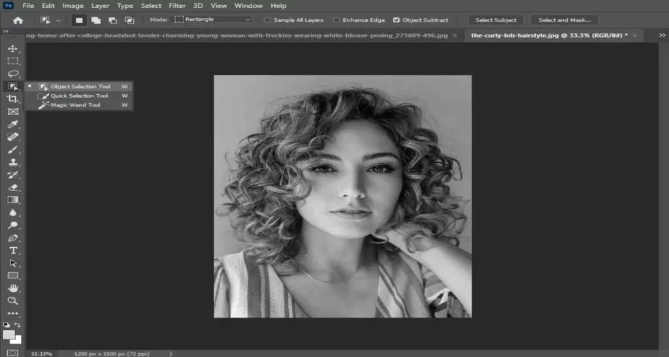Open the File menu

pyautogui.click(x=28, y=5)
